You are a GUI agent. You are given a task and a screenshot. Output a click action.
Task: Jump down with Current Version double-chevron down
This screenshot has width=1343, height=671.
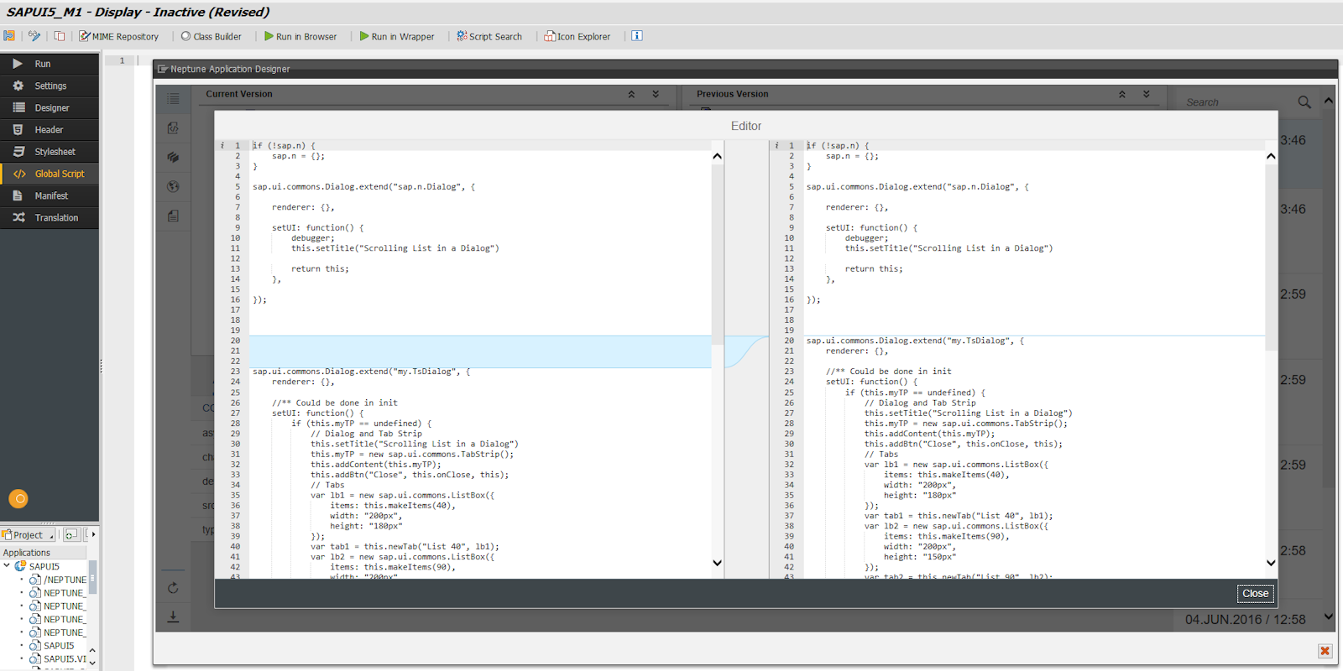tap(656, 94)
